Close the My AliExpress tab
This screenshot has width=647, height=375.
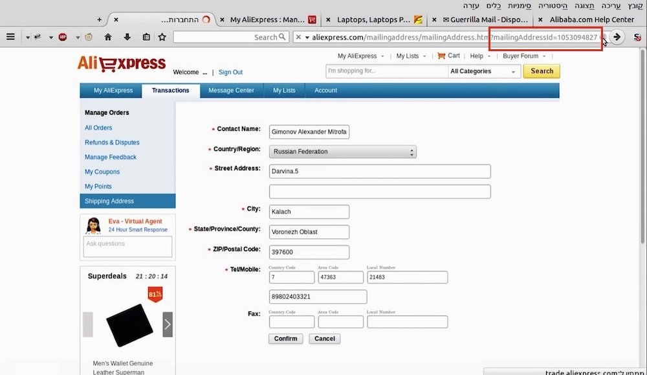[223, 19]
